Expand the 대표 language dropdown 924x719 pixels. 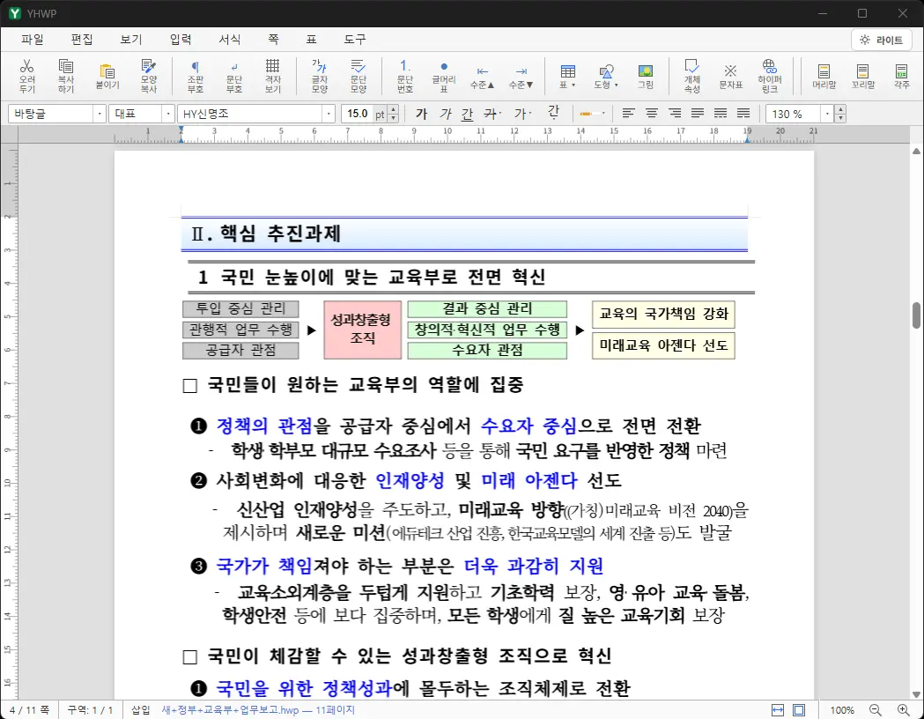(x=168, y=114)
